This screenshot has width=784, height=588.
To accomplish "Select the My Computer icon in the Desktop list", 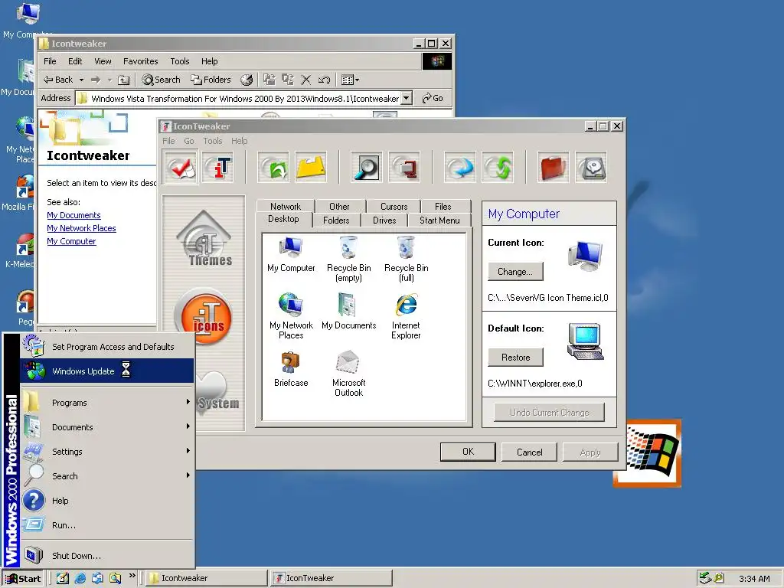I will click(x=291, y=255).
